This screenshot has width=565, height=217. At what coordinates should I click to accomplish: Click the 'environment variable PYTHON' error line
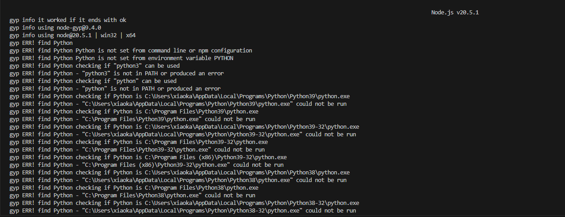[121, 58]
